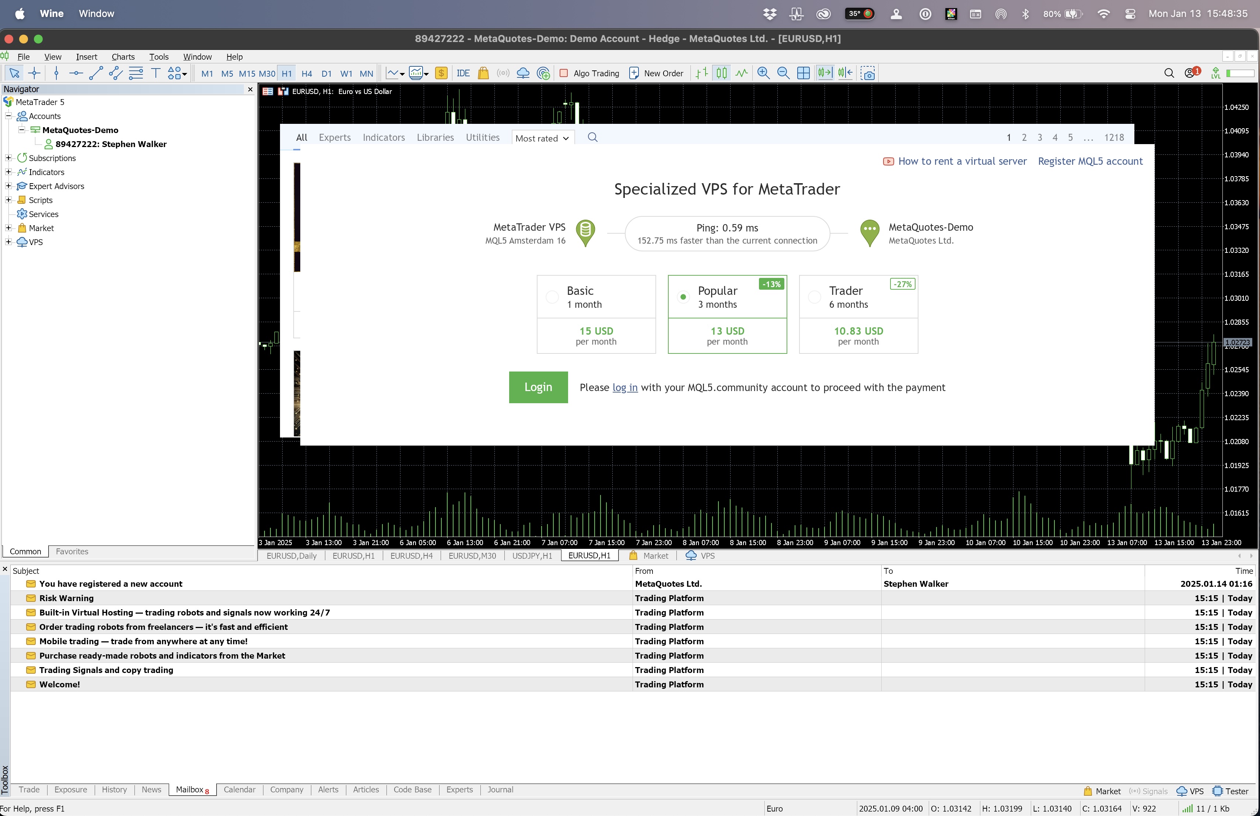The width and height of the screenshot is (1260, 816).
Task: Switch to the Experts market tab
Action: click(335, 137)
